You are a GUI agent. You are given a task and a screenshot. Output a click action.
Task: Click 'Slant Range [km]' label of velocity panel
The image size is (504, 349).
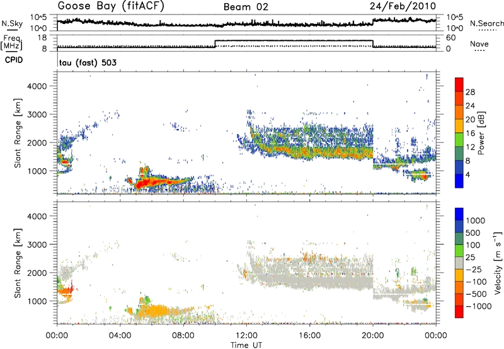[x=18, y=263]
